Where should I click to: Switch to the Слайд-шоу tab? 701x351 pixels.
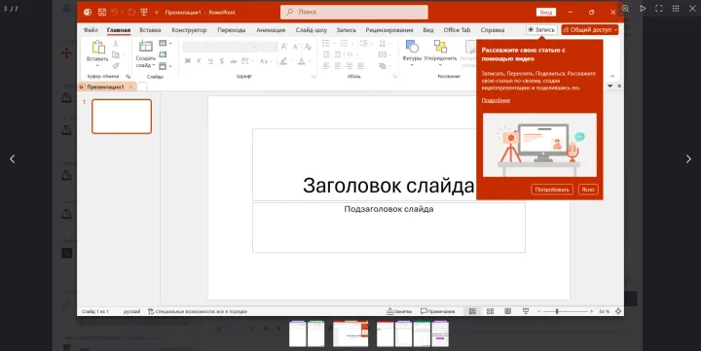312,30
